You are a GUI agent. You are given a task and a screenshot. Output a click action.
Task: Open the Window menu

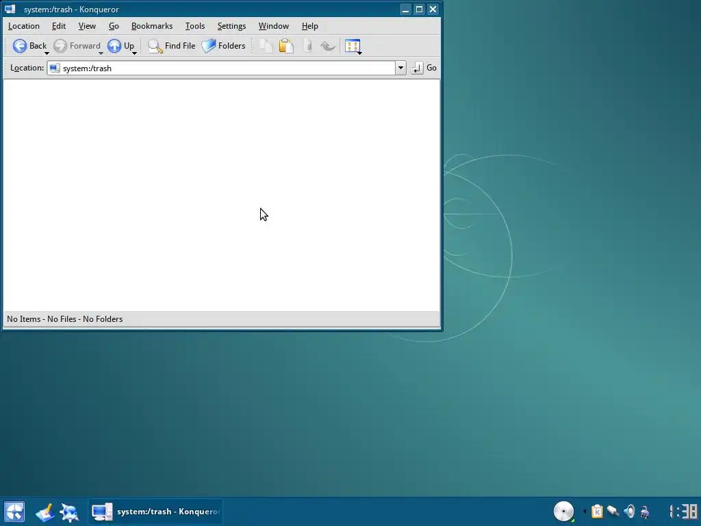click(x=274, y=26)
